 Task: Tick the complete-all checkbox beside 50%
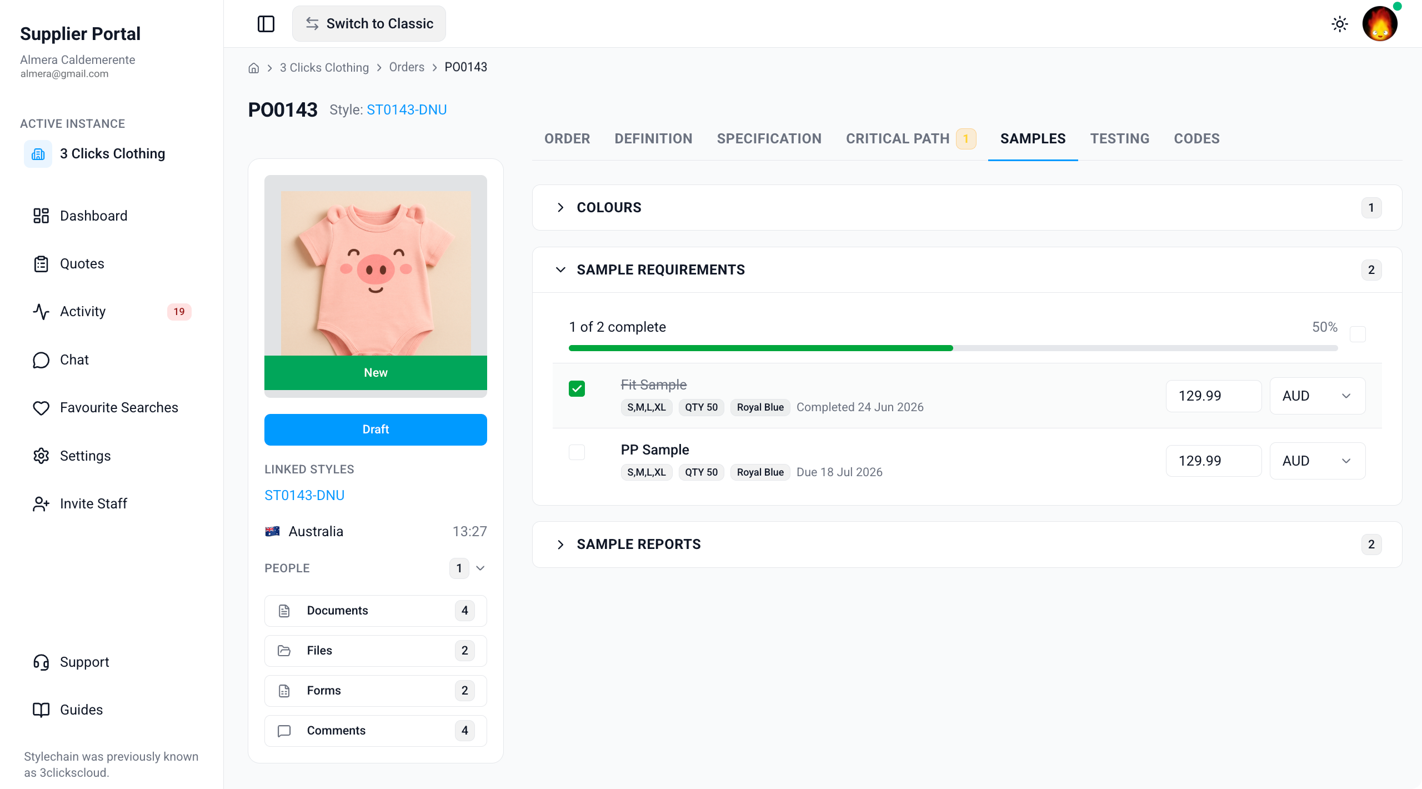[x=1358, y=334]
